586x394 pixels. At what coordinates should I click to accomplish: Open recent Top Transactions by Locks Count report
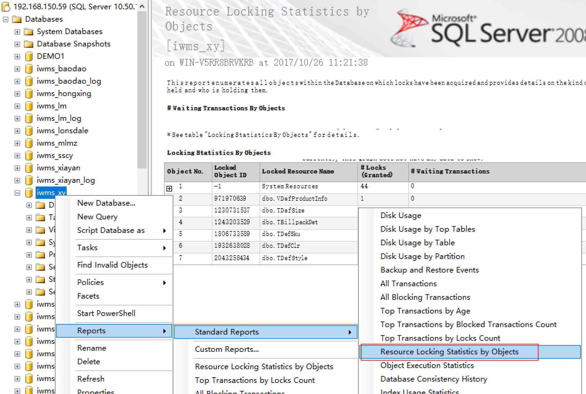click(266, 380)
